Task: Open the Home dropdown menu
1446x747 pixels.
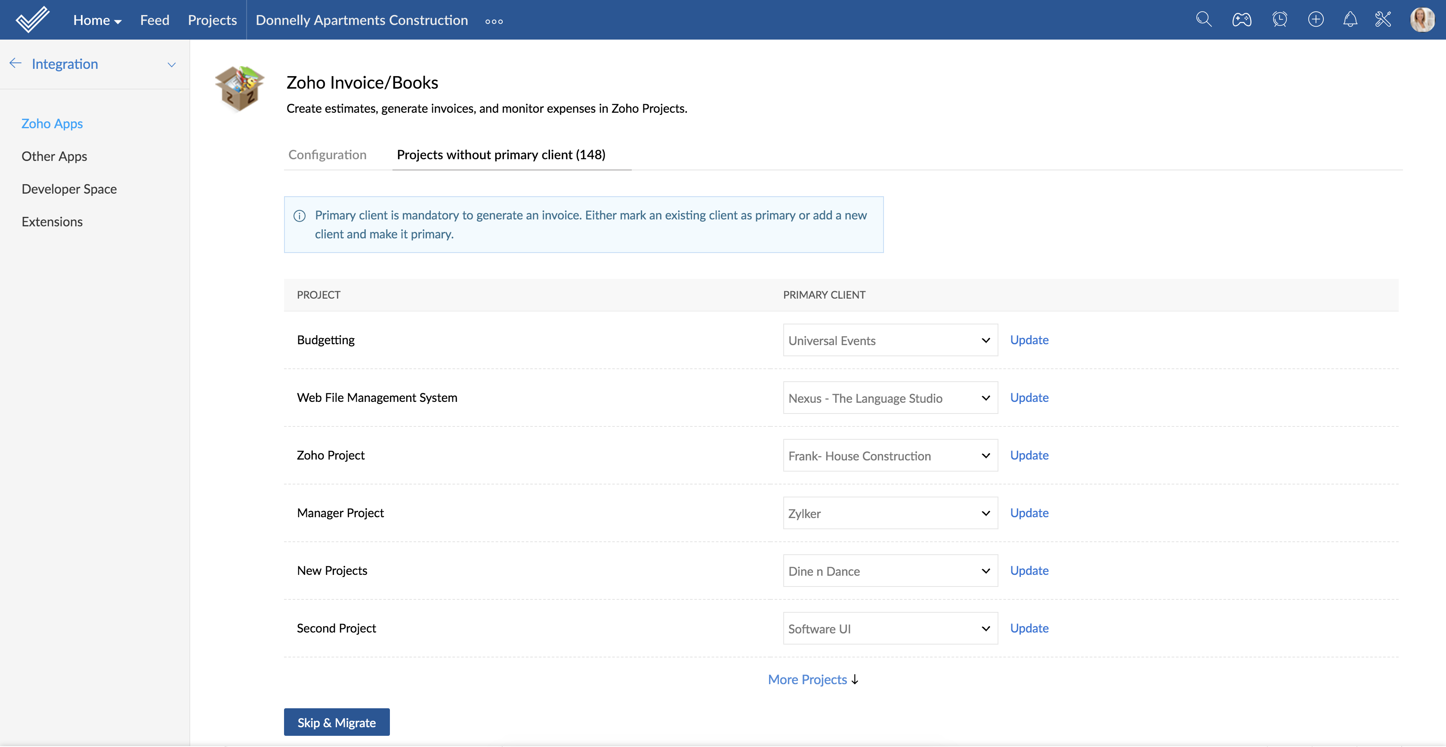Action: click(97, 20)
